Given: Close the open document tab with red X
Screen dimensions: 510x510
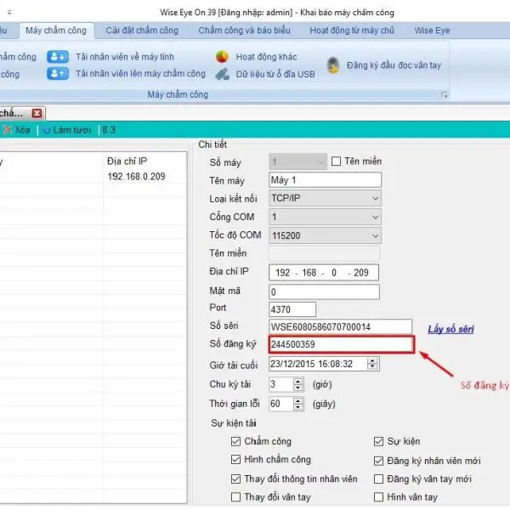Looking at the screenshot, I should click(37, 113).
